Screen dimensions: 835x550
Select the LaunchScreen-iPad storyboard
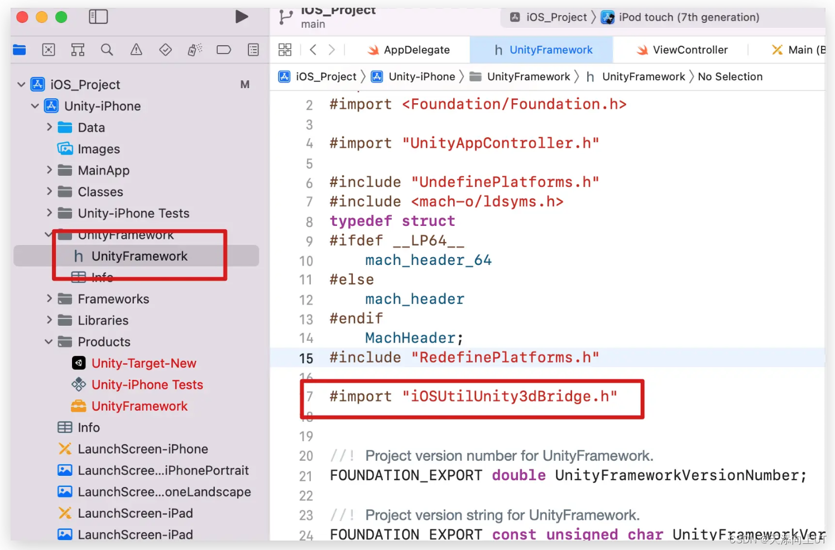[125, 513]
